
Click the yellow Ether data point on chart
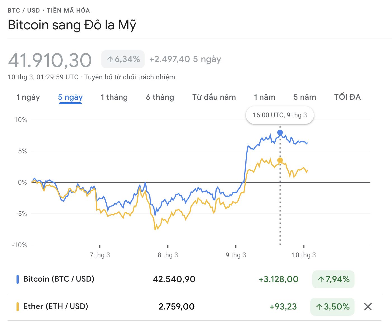pyautogui.click(x=280, y=160)
